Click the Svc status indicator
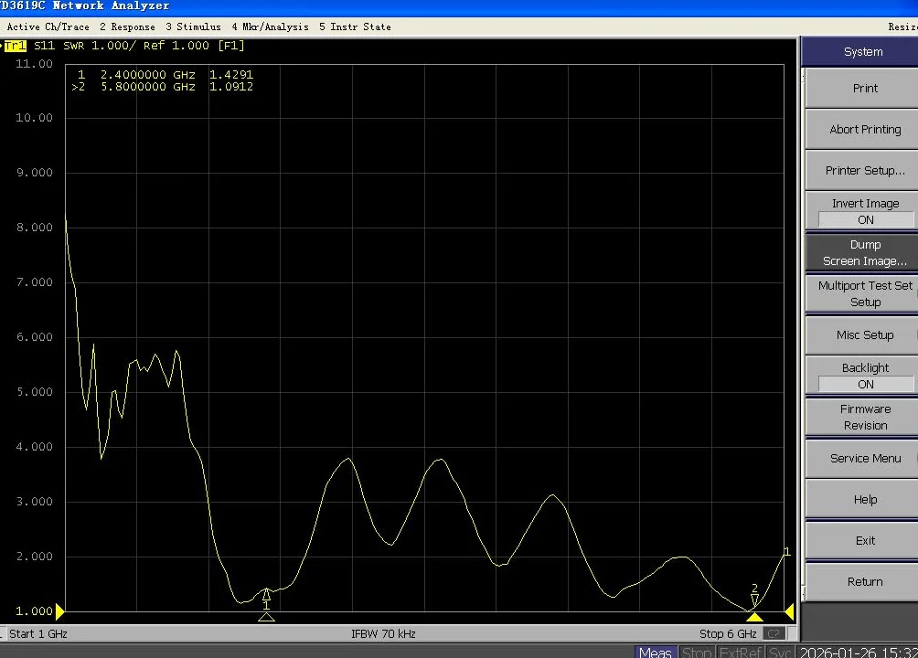 [779, 652]
